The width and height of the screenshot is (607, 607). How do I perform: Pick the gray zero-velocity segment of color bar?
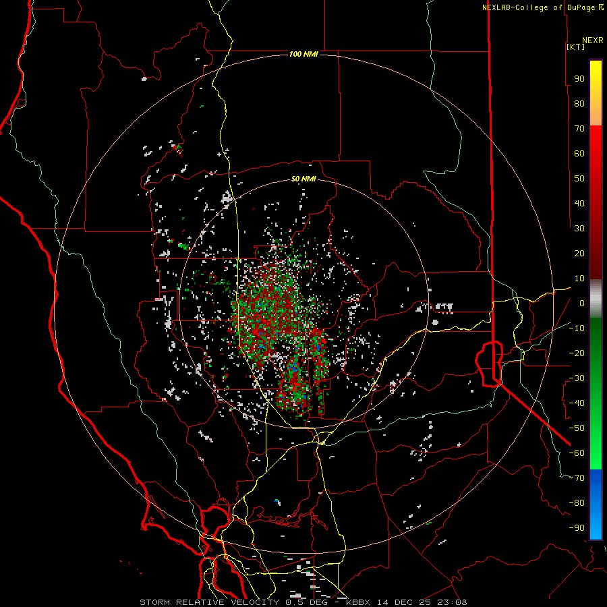(x=596, y=299)
